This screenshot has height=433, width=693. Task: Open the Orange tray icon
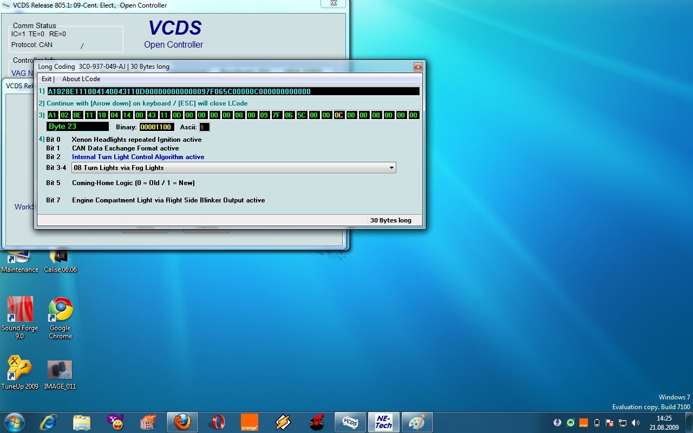584,423
